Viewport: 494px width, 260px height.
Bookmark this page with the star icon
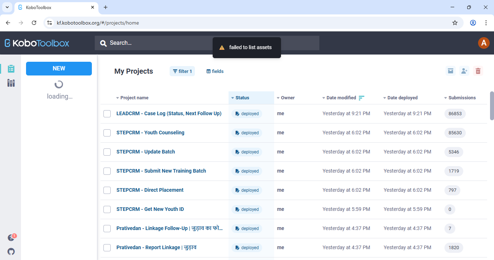tap(455, 23)
